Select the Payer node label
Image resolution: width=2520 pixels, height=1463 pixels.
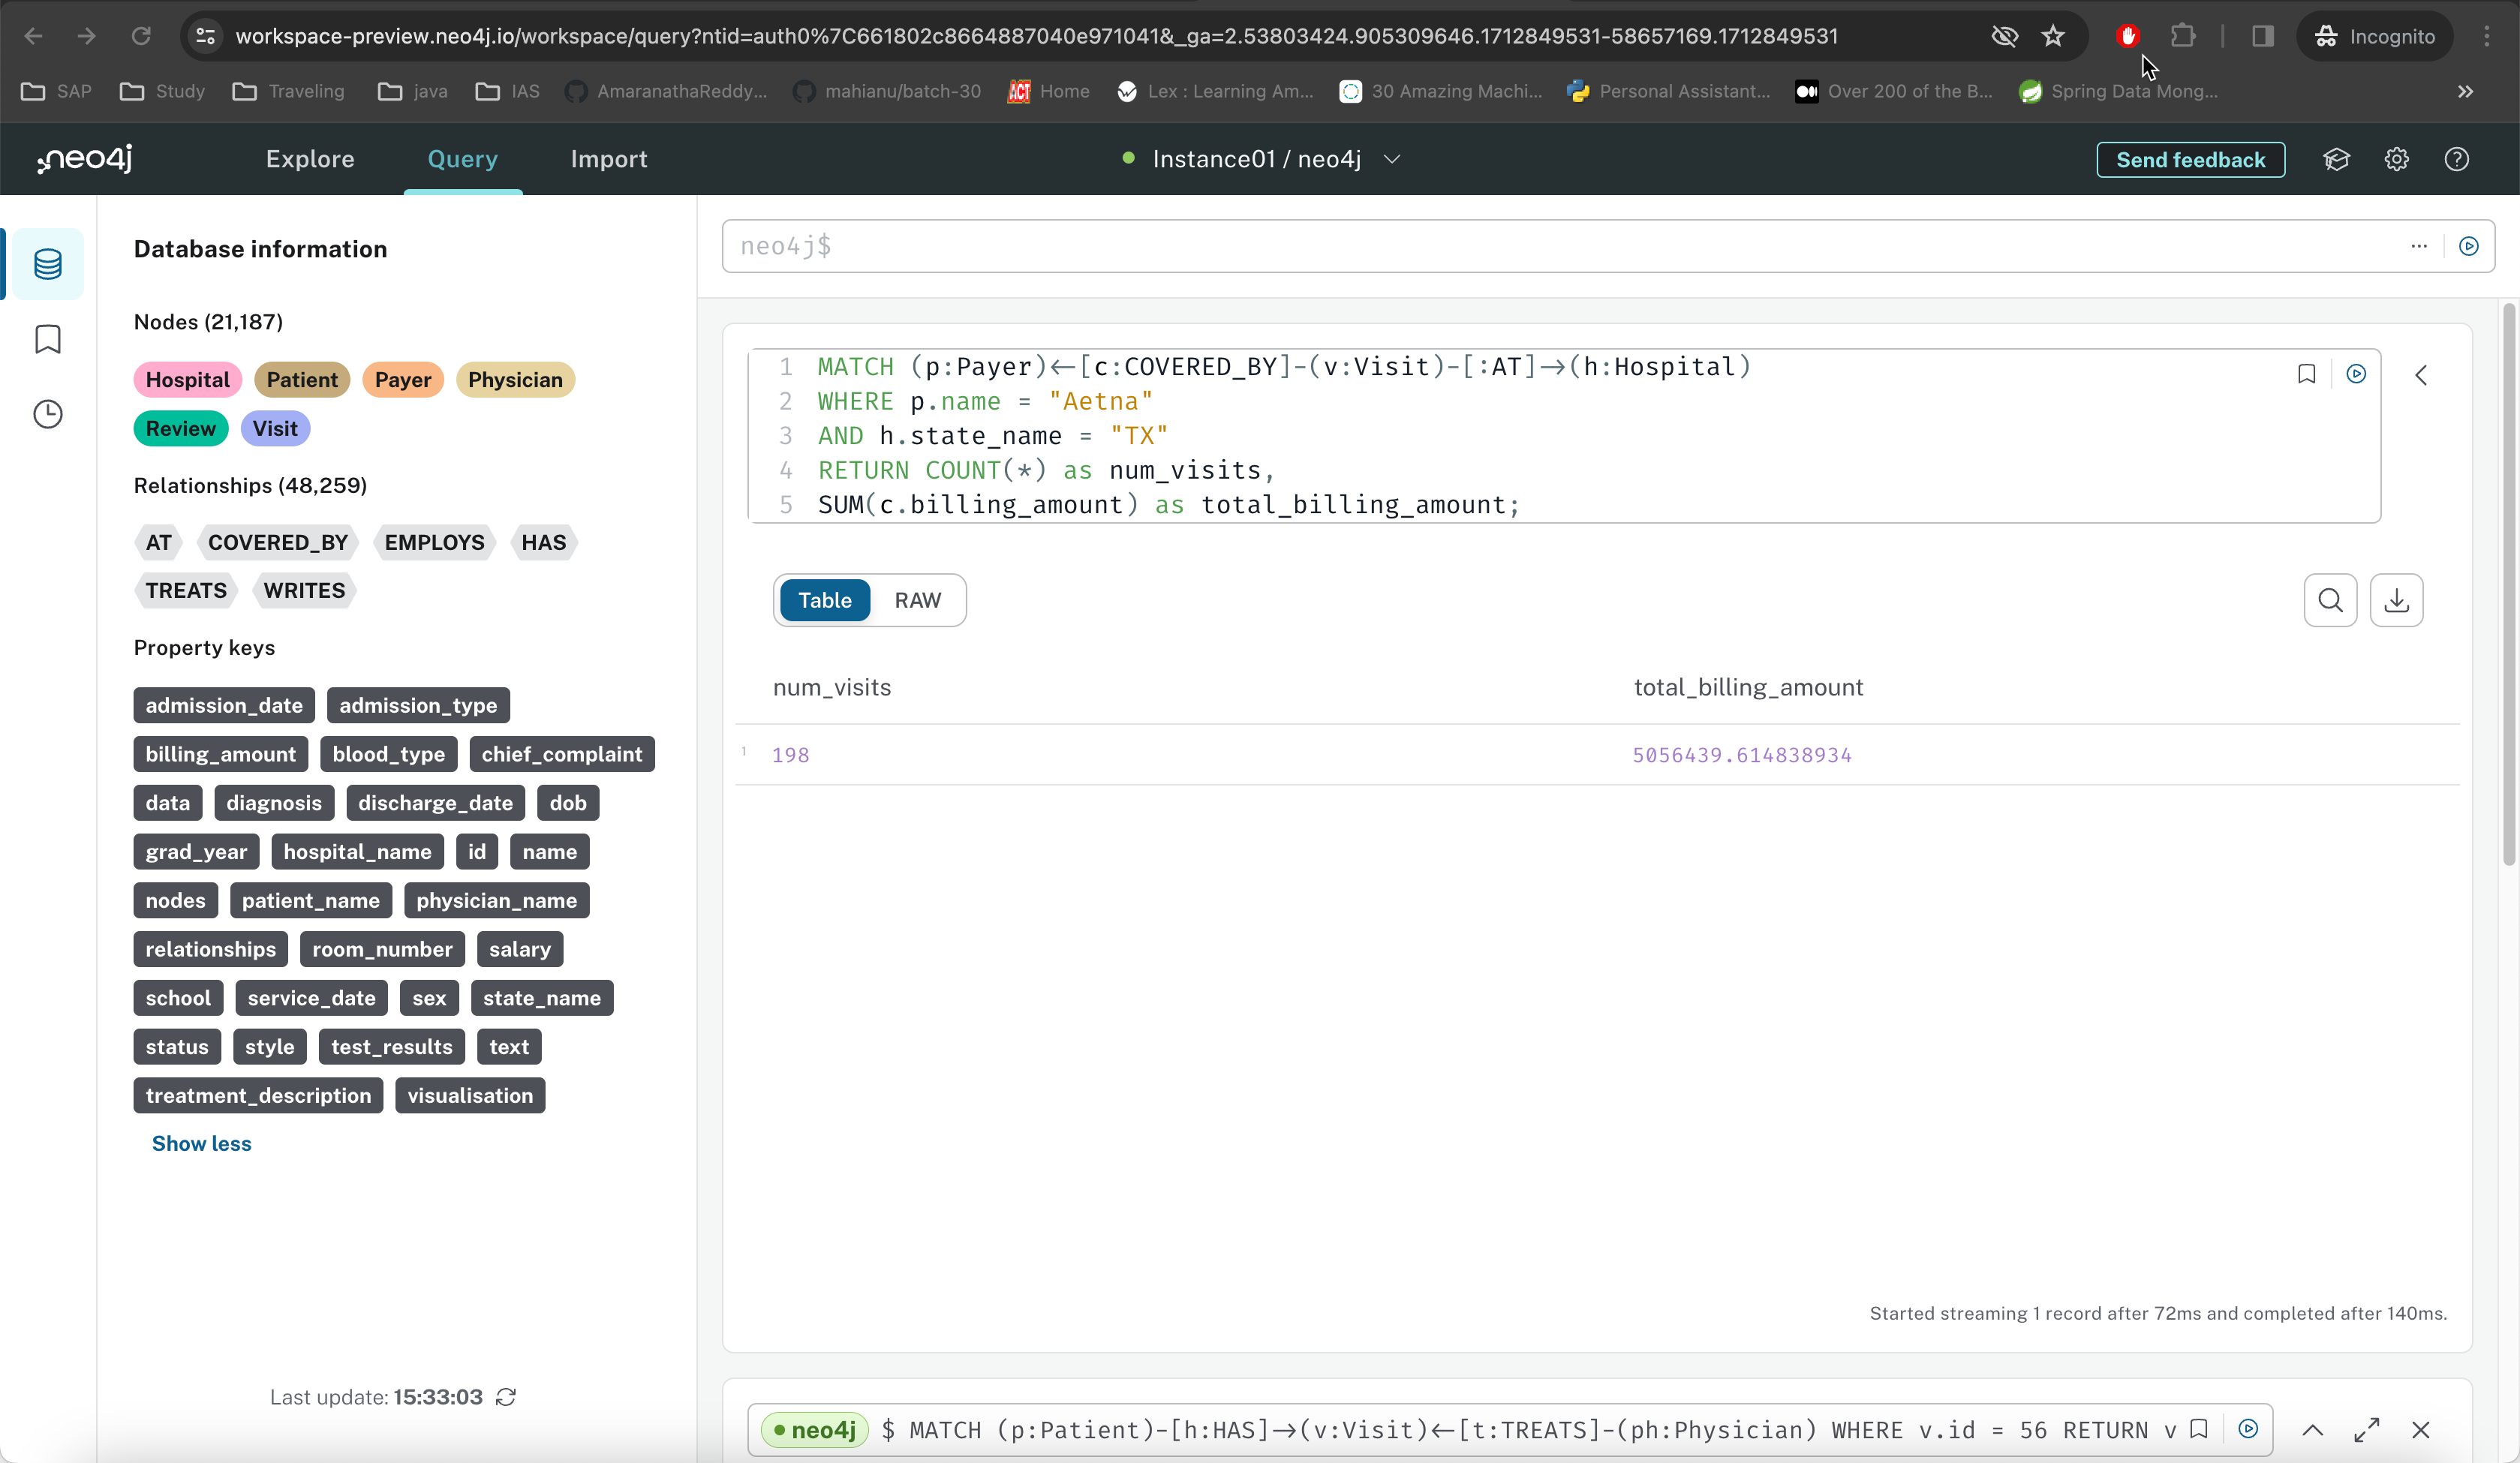[402, 380]
